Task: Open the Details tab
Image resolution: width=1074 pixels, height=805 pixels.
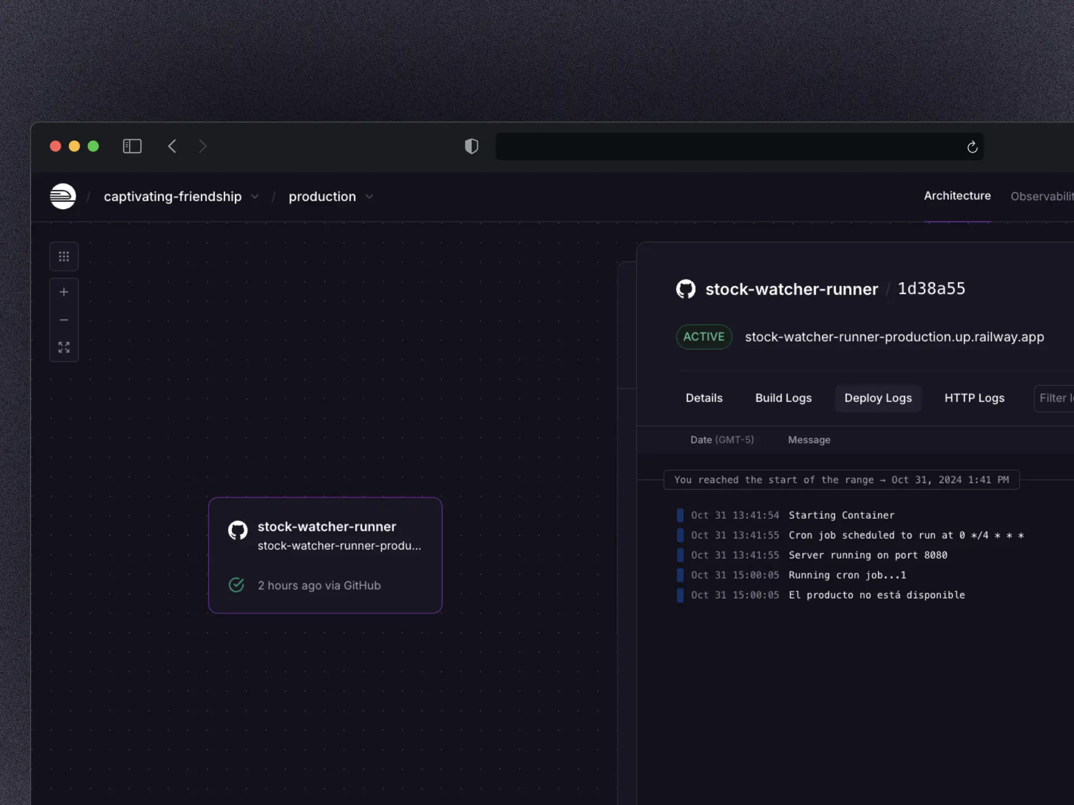Action: coord(704,398)
